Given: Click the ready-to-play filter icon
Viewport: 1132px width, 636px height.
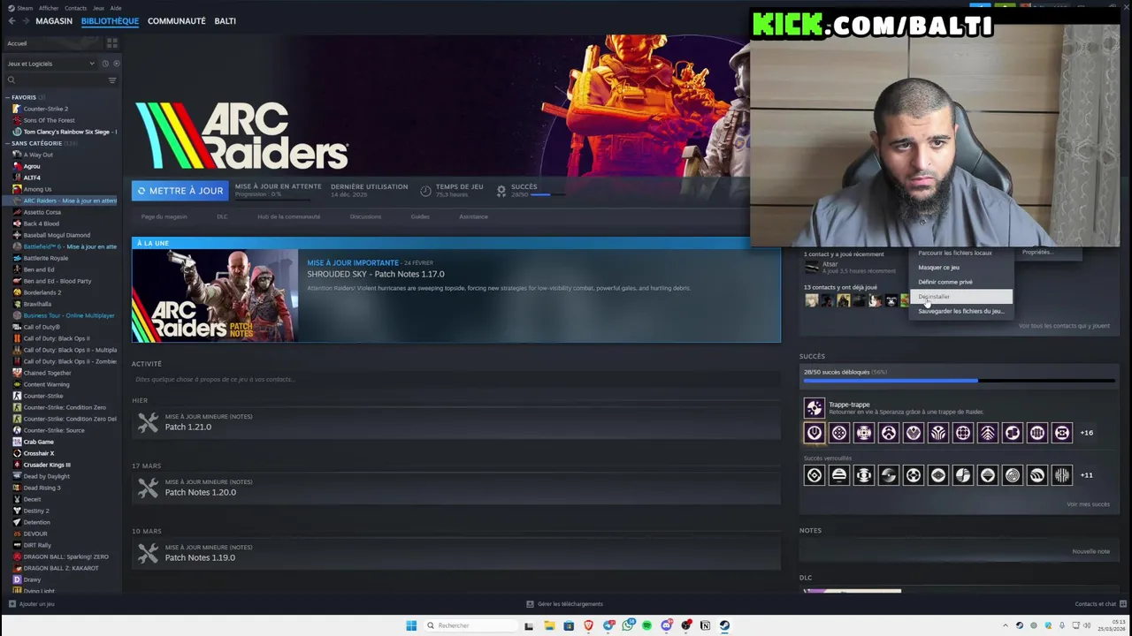Looking at the screenshot, I should pyautogui.click(x=116, y=64).
